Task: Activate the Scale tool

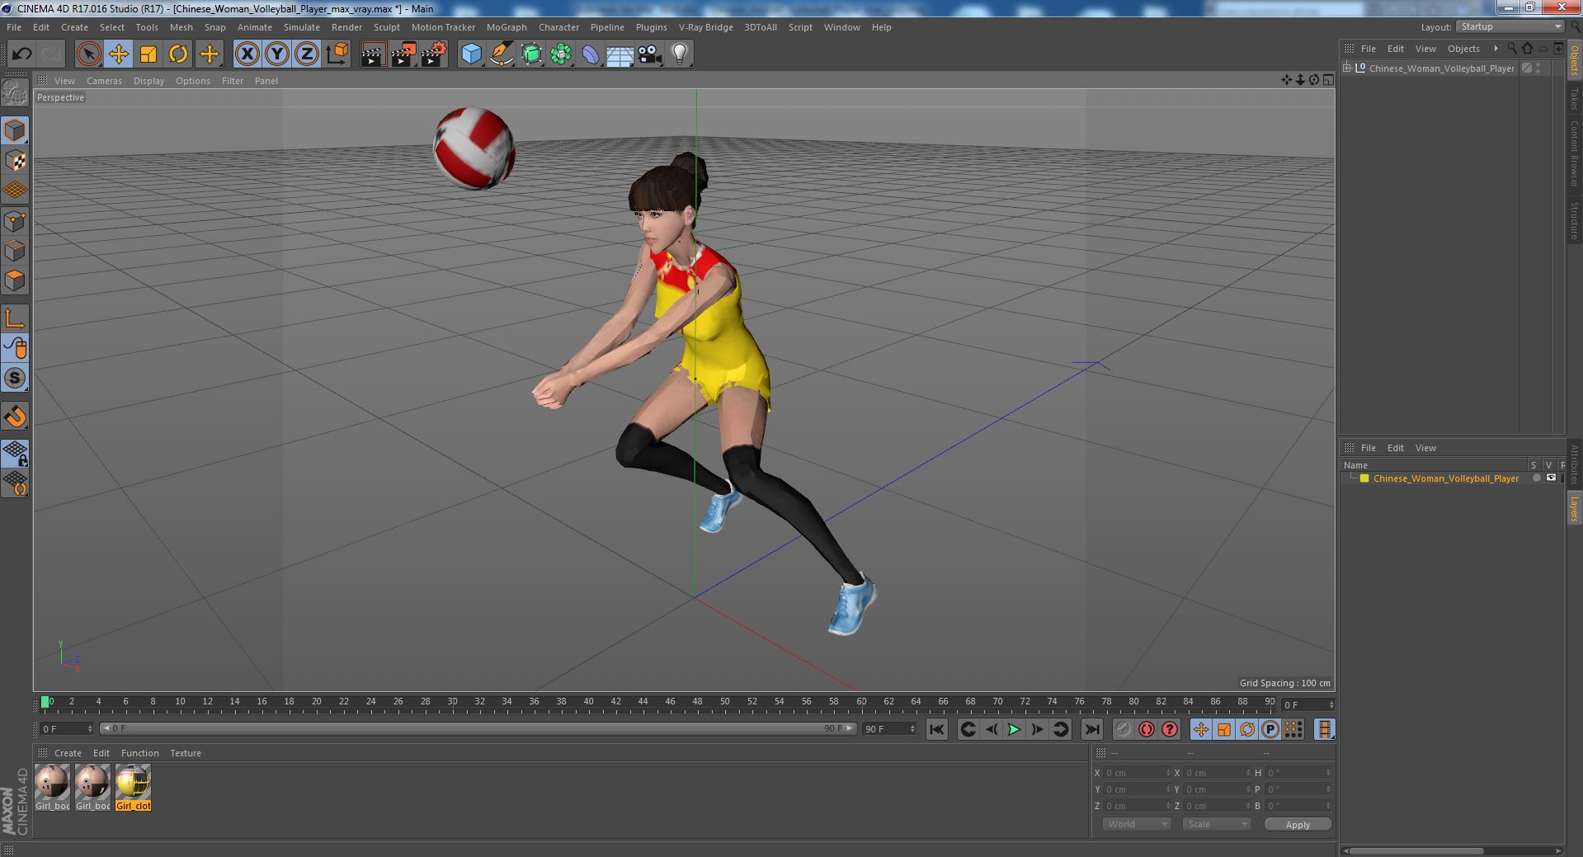Action: click(148, 54)
